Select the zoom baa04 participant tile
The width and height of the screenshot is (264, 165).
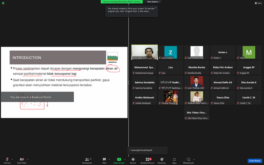(170, 52)
